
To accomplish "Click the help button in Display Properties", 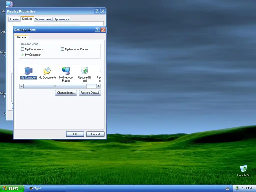I will 97,11.
